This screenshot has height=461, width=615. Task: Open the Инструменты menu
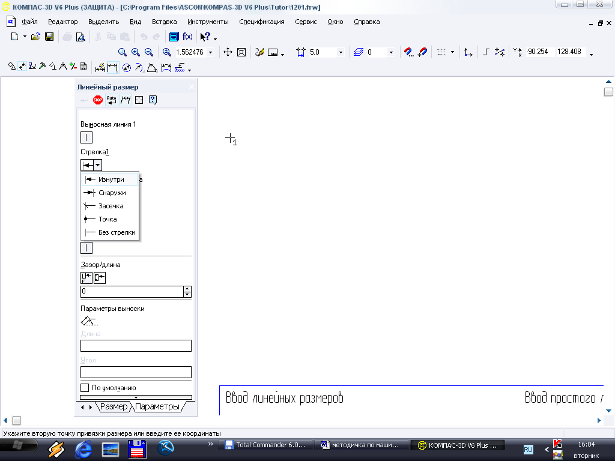[x=208, y=22]
